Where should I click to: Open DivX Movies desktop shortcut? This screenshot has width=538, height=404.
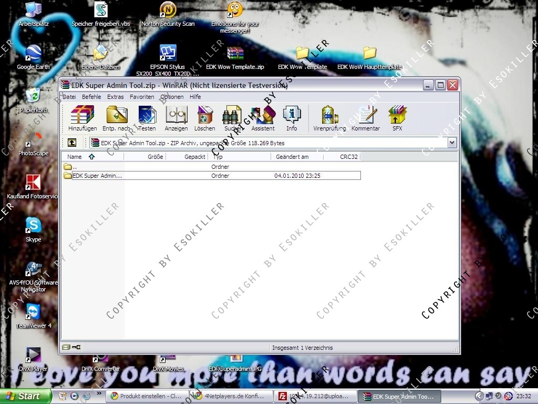pos(168,363)
